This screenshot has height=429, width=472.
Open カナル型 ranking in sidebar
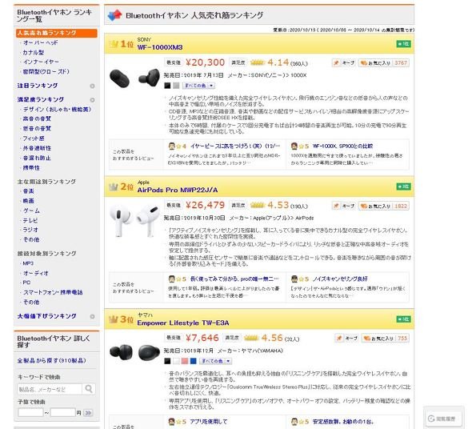pyautogui.click(x=34, y=52)
